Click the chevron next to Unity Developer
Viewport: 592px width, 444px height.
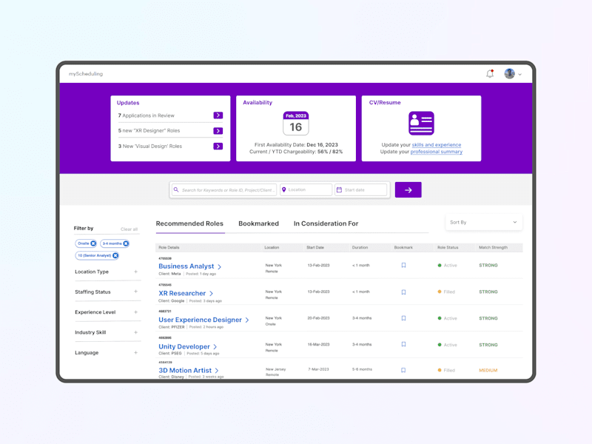pos(215,346)
